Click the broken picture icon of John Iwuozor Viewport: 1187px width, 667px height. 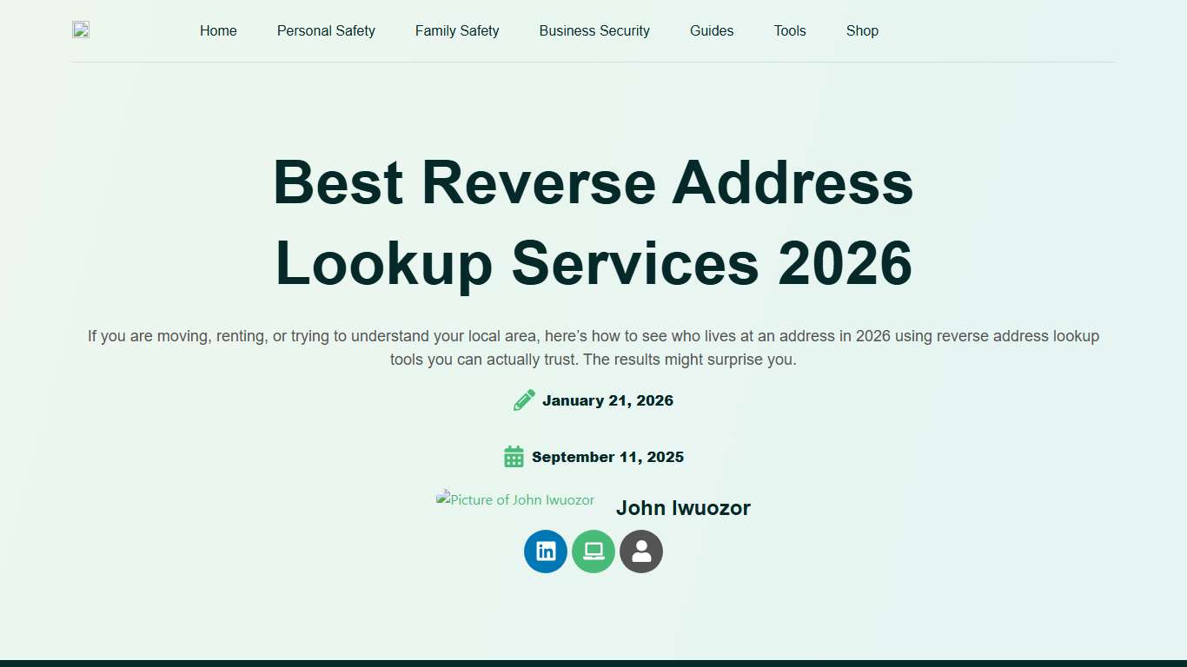514,499
